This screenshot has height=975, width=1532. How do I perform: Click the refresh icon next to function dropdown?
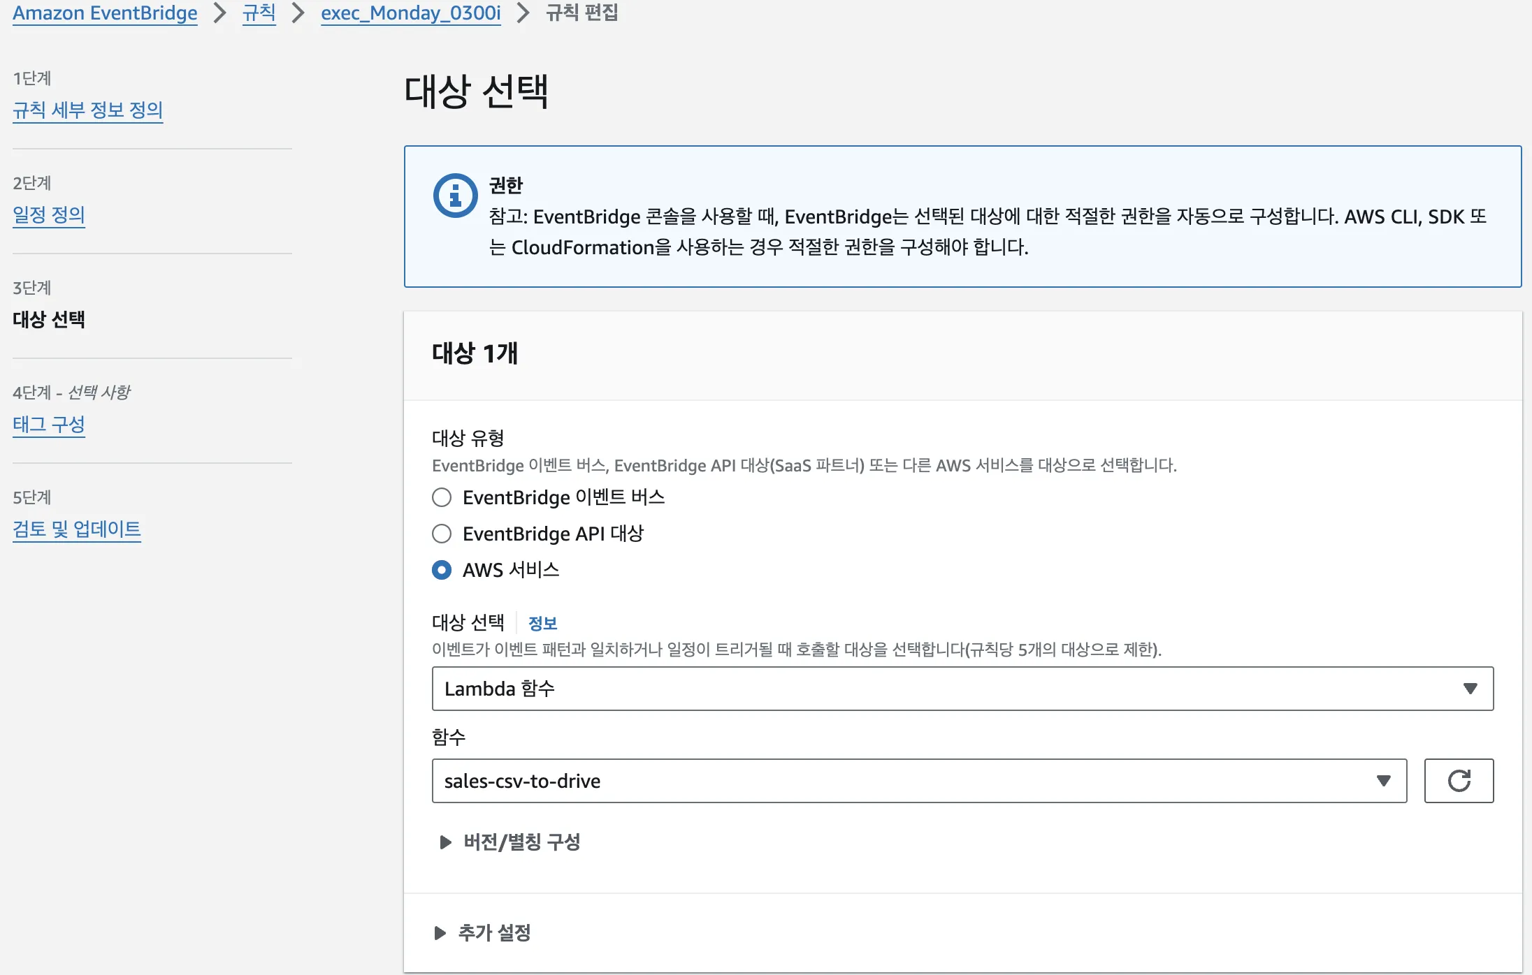1459,781
